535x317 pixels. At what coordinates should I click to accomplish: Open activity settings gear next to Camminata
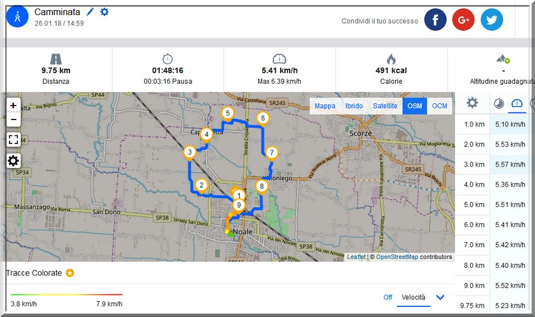pyautogui.click(x=104, y=12)
